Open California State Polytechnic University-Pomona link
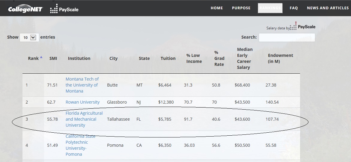Screen dimensions: 351x162 coord(80,145)
